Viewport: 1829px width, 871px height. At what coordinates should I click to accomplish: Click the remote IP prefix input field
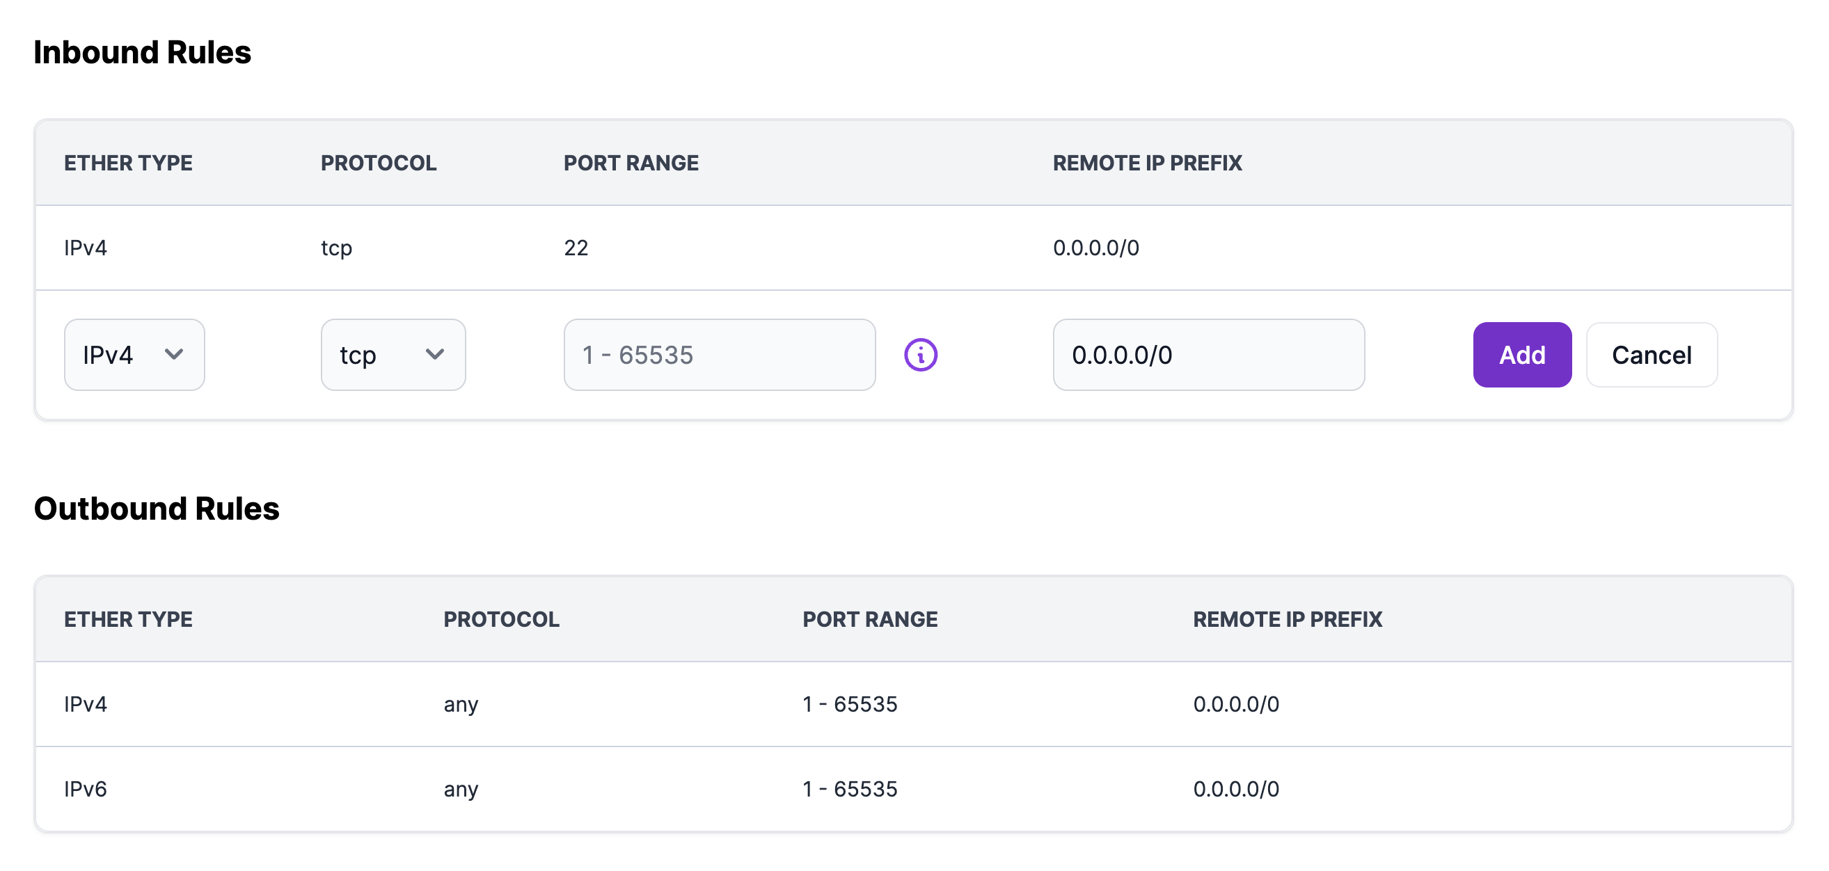pyautogui.click(x=1208, y=354)
